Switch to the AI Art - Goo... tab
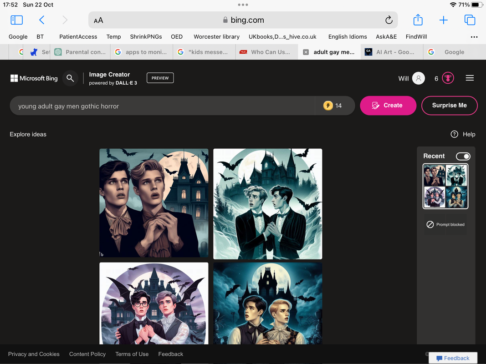 click(x=392, y=52)
